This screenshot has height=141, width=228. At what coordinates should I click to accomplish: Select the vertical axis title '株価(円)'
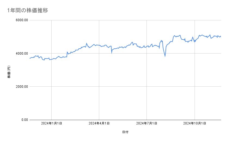pyautogui.click(x=9, y=72)
